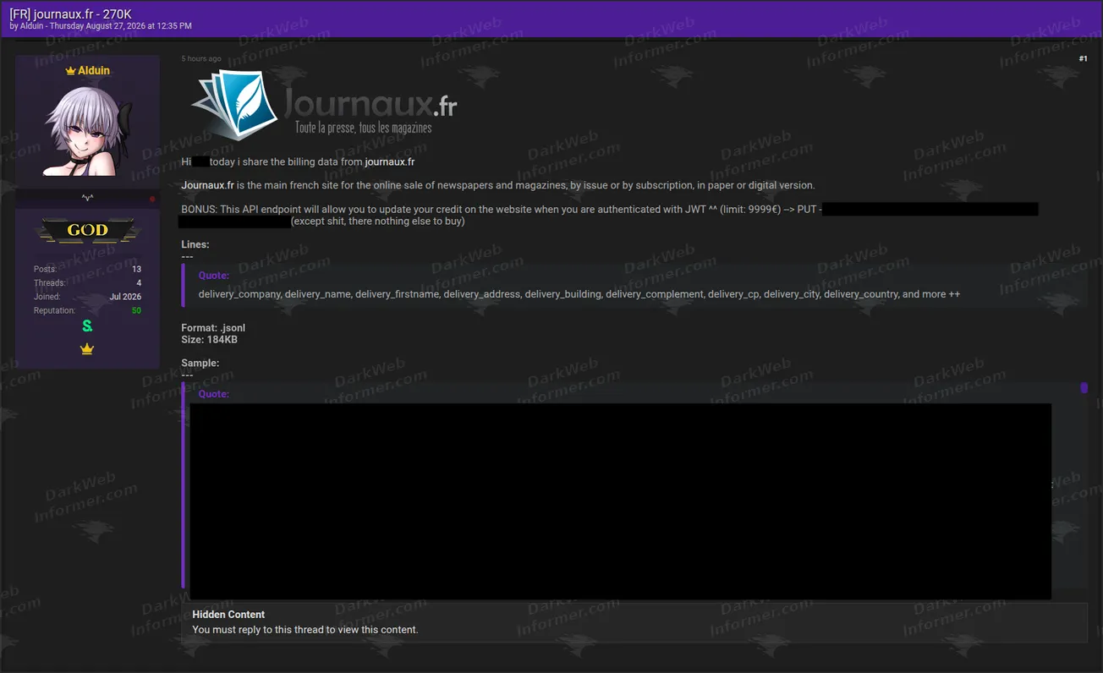Click the Threads count 4
The image size is (1103, 673).
point(139,283)
